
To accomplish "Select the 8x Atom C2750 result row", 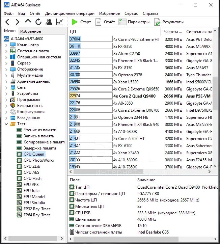I will tap(141, 53).
